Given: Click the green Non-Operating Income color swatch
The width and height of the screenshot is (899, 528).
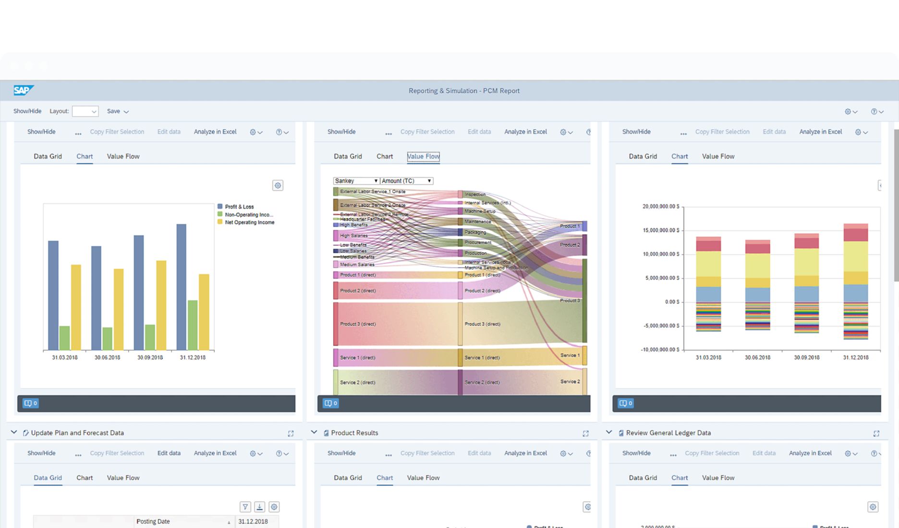Looking at the screenshot, I should click(220, 215).
